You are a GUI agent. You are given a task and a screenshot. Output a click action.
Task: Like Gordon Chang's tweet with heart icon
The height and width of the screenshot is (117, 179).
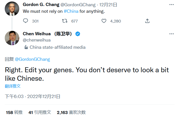pyautogui.click(x=104, y=21)
